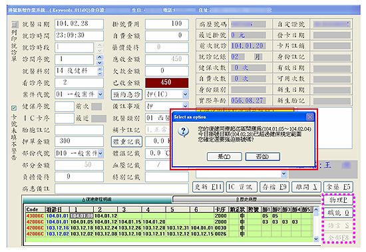The image size is (366, 252).
Task: Click the 前次就診 value 104.01.20
Action: click(248, 46)
